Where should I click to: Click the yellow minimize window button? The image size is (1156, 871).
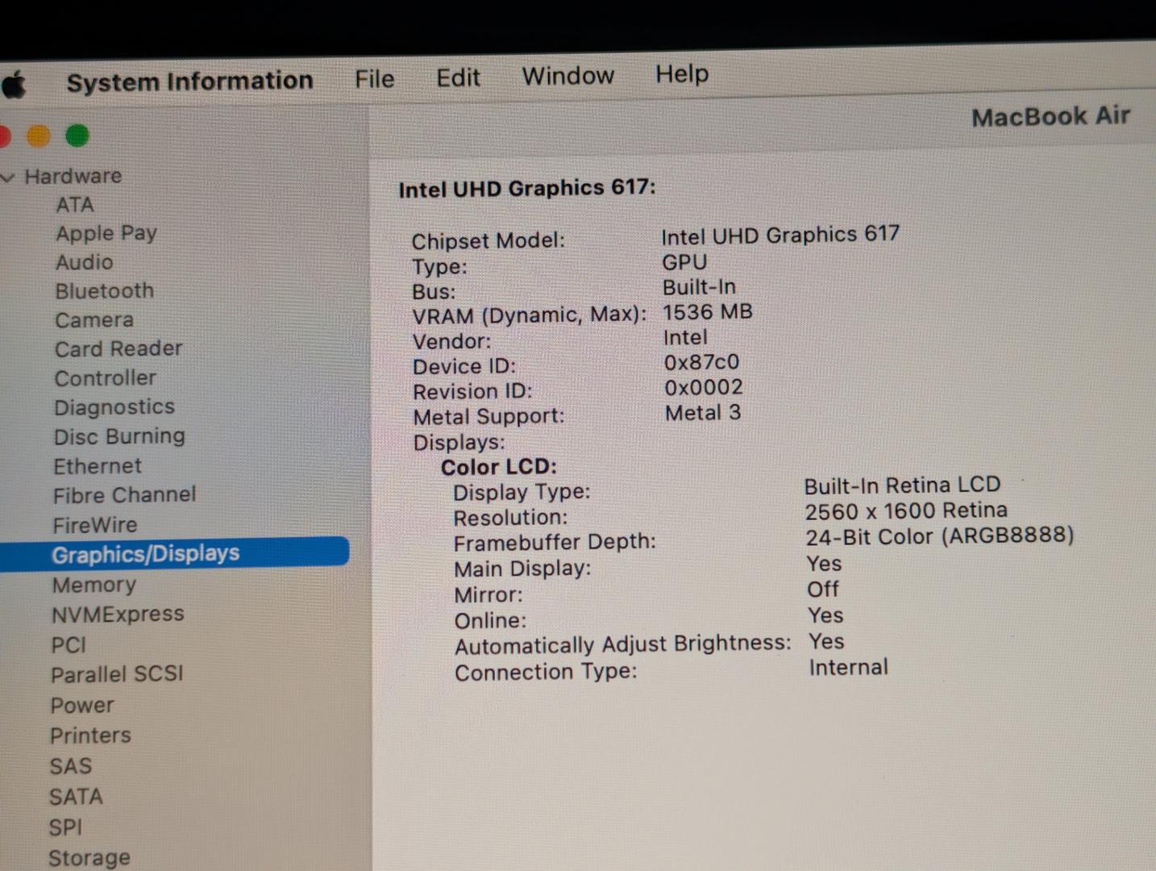click(38, 136)
